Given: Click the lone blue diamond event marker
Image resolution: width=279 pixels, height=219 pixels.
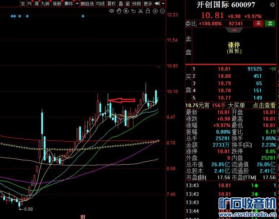Looking at the screenshot, I should pos(83,16).
